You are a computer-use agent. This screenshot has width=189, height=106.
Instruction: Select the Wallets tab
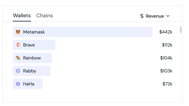point(22,16)
